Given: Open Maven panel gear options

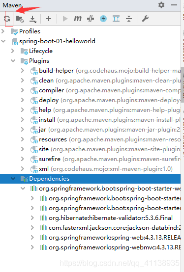Looking at the screenshot, I should pyautogui.click(x=161, y=5).
